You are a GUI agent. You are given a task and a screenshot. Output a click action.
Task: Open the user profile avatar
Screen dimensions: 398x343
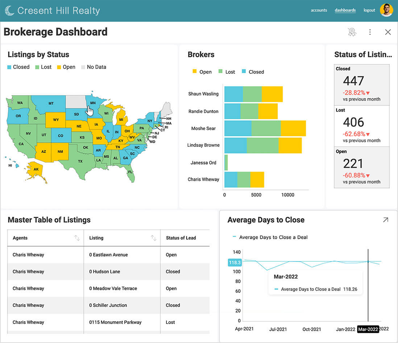pos(386,10)
